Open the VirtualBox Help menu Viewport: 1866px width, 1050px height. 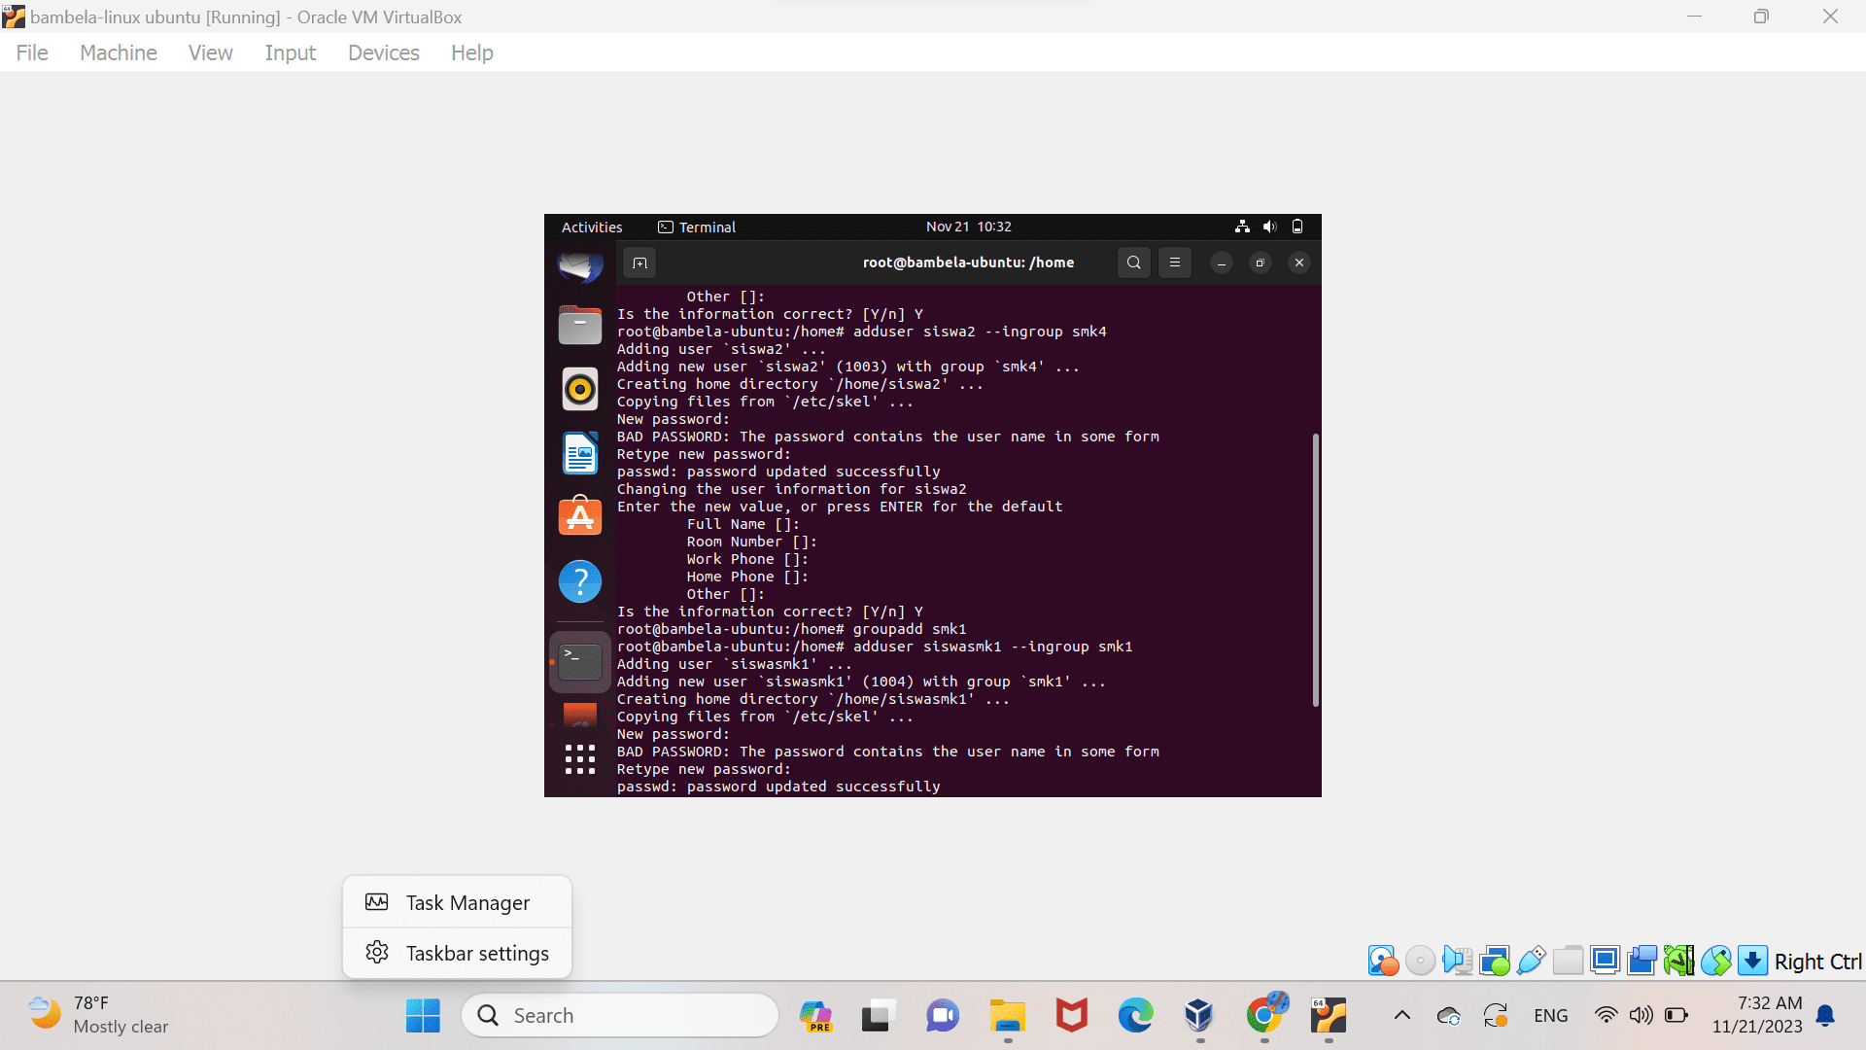click(x=472, y=52)
